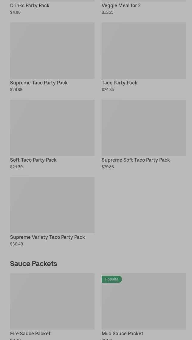Tap the Supreme Variety Taco Party Pack picture
The width and height of the screenshot is (192, 340).
coord(52,205)
